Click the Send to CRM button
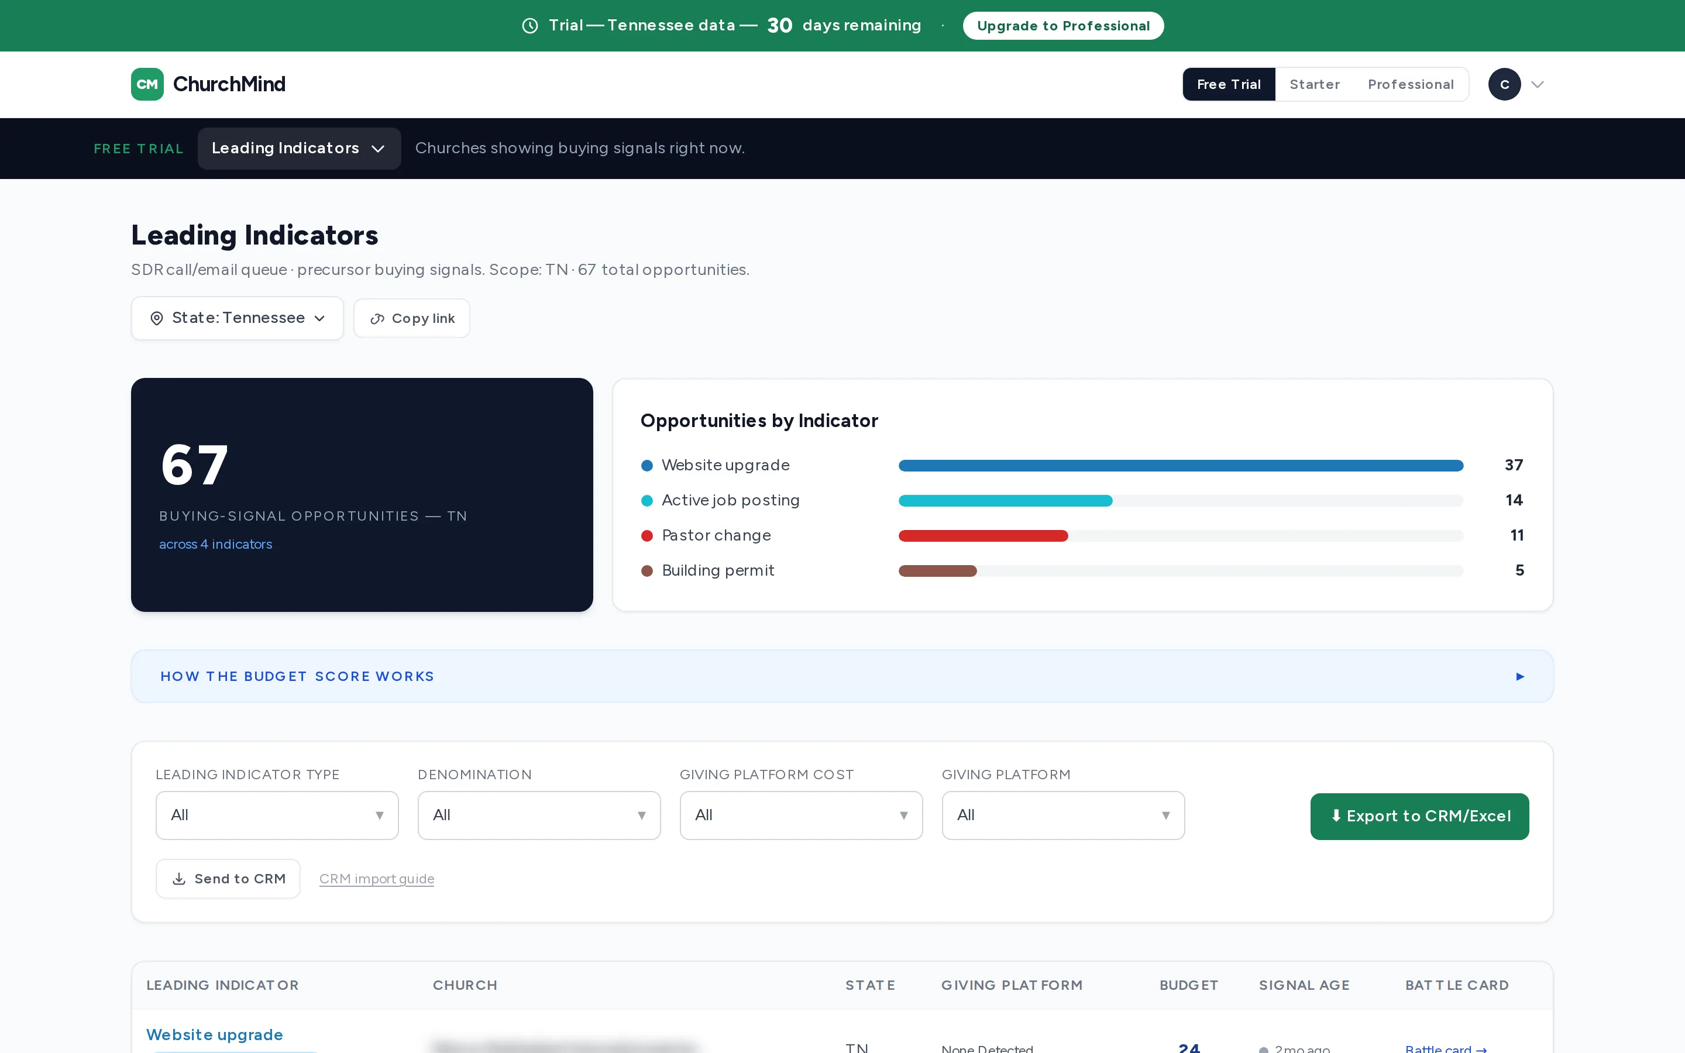This screenshot has width=1685, height=1053. coord(228,879)
